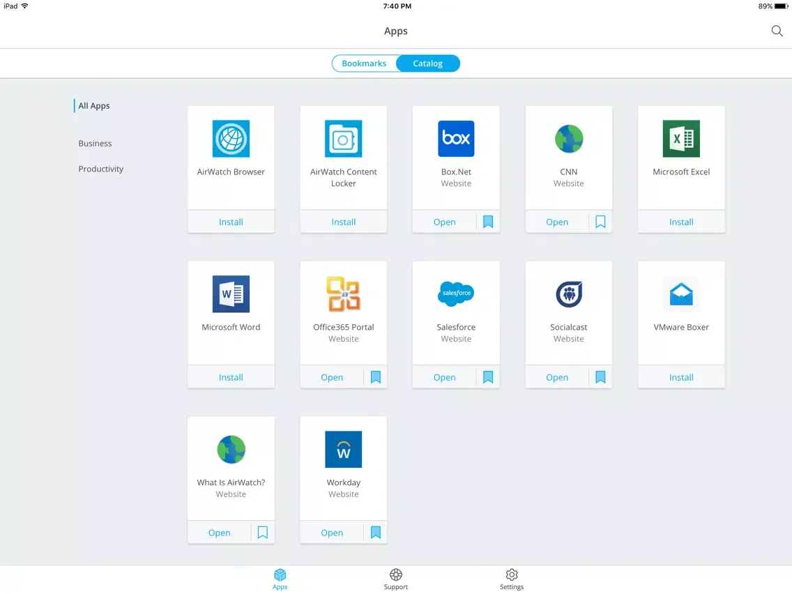Toggle bookmark for Workday
792x594 pixels.
pos(375,533)
